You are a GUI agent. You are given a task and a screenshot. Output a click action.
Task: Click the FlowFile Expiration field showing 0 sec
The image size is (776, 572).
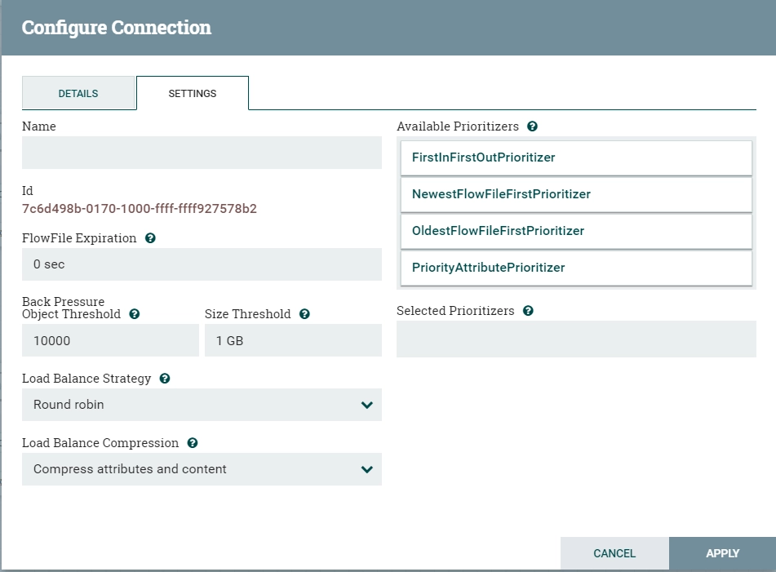tap(202, 264)
